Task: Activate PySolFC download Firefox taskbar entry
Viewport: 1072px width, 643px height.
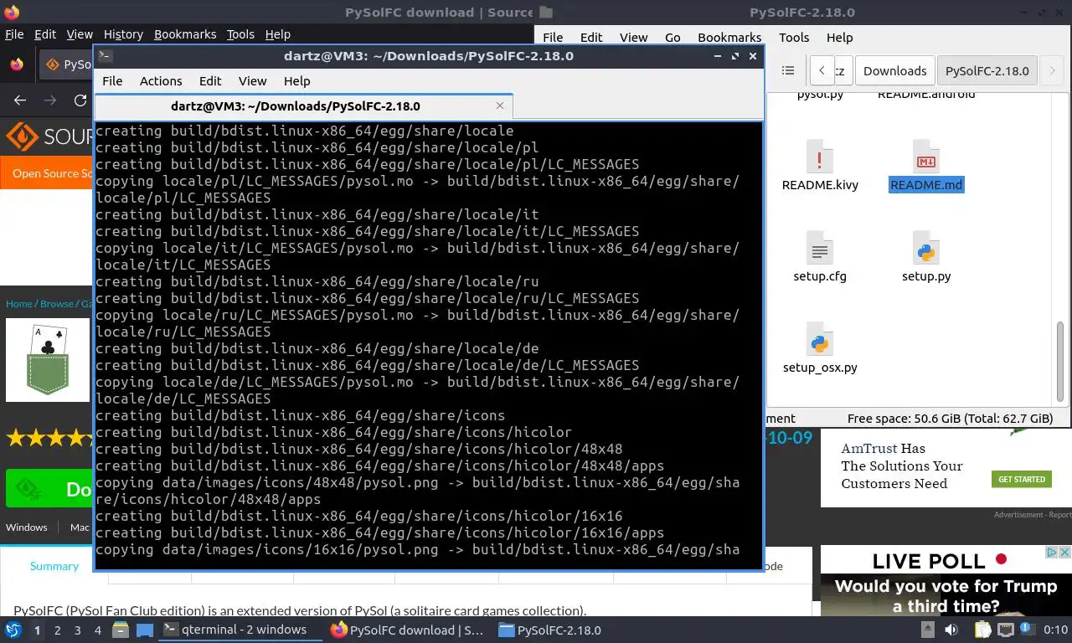Action: (408, 630)
